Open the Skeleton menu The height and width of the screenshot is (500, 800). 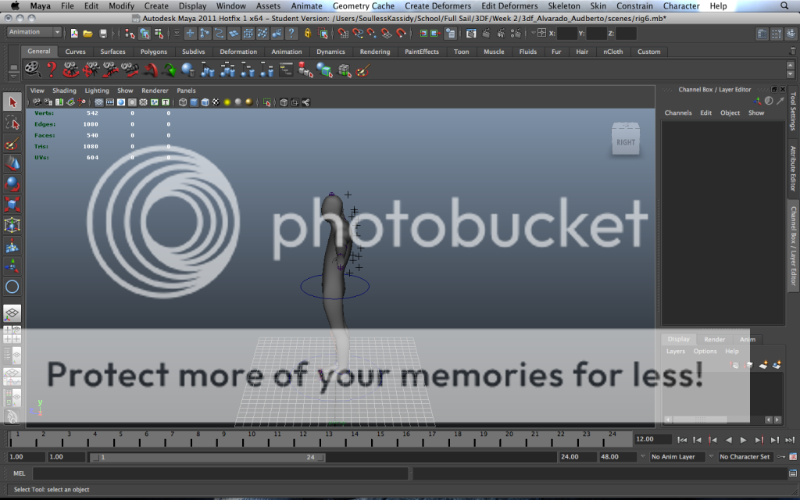click(x=563, y=6)
